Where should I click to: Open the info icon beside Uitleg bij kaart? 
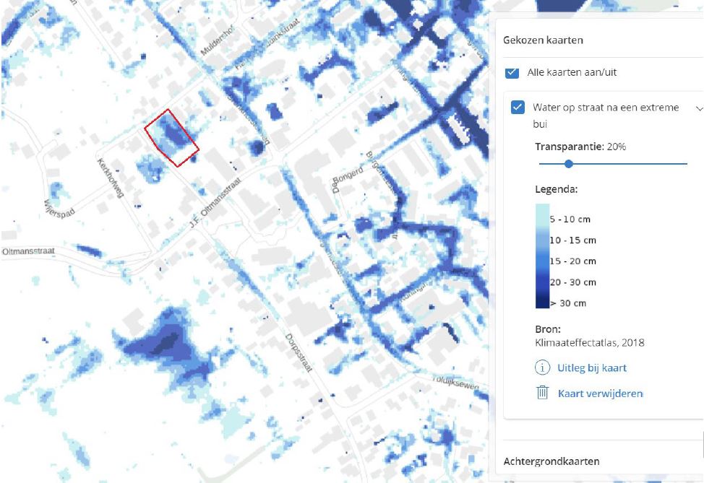542,367
